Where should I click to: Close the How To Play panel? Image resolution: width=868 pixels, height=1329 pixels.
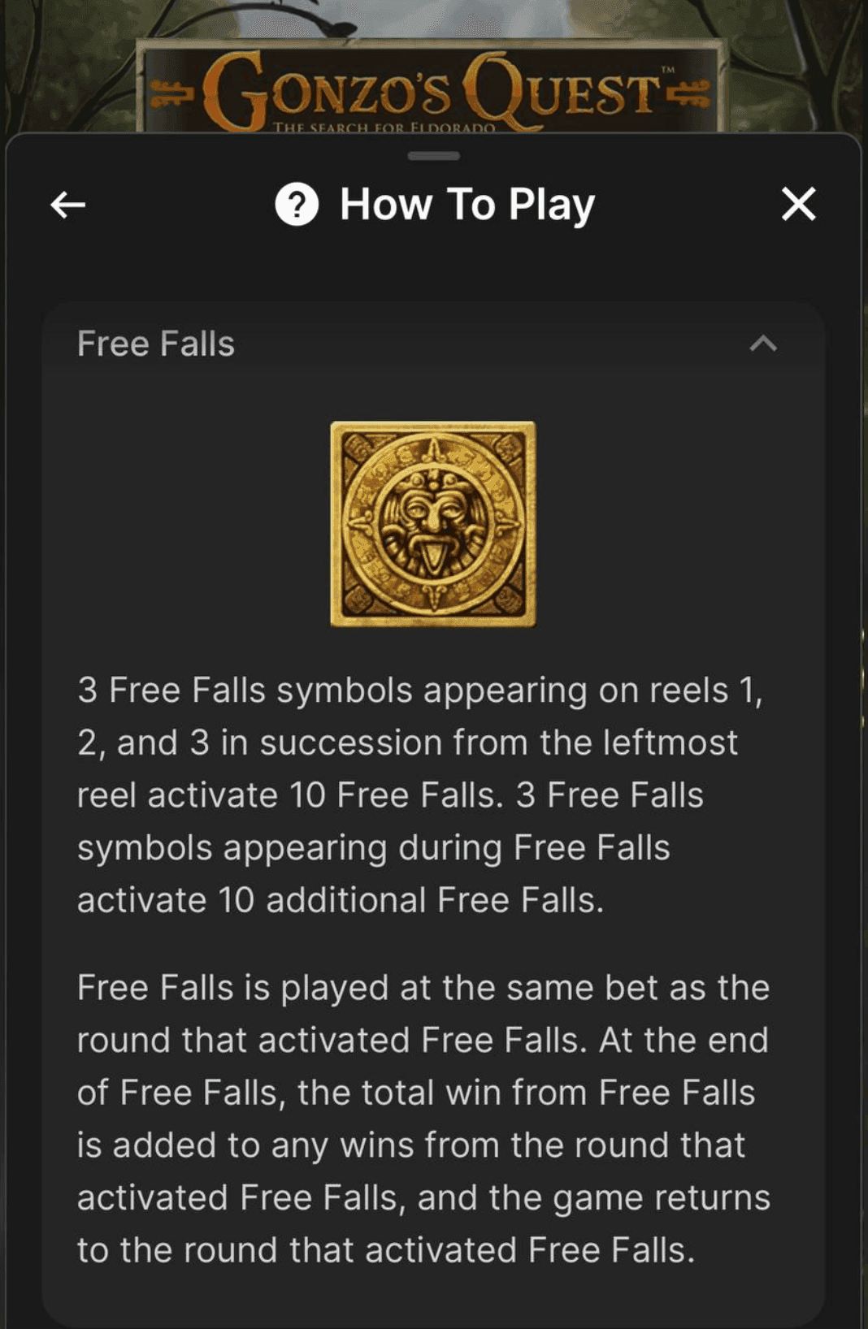pos(798,205)
